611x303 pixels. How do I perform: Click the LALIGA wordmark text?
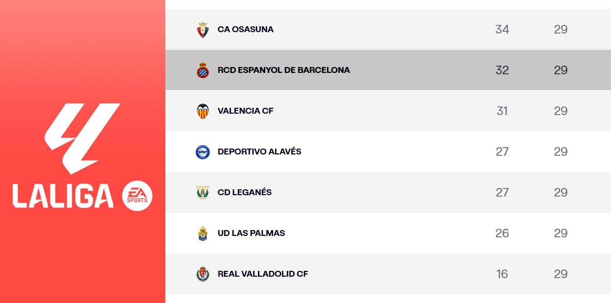[63, 196]
